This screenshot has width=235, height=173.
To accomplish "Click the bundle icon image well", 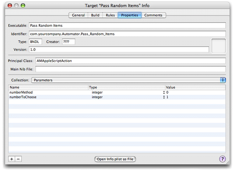I will point(218,46).
